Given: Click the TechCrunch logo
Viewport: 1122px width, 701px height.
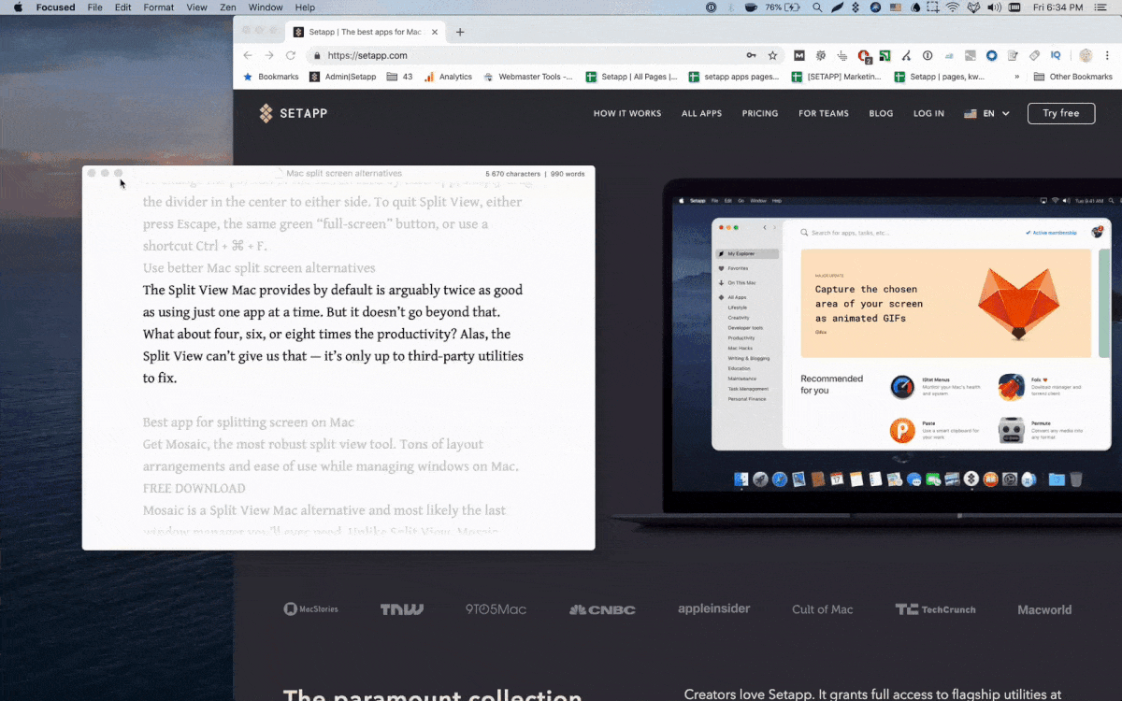Looking at the screenshot, I should [935, 609].
